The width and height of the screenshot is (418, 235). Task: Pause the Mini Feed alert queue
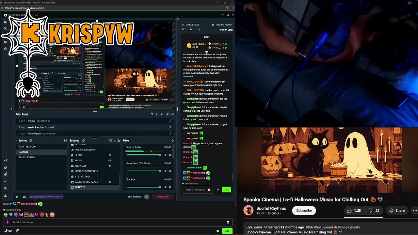pos(157,114)
